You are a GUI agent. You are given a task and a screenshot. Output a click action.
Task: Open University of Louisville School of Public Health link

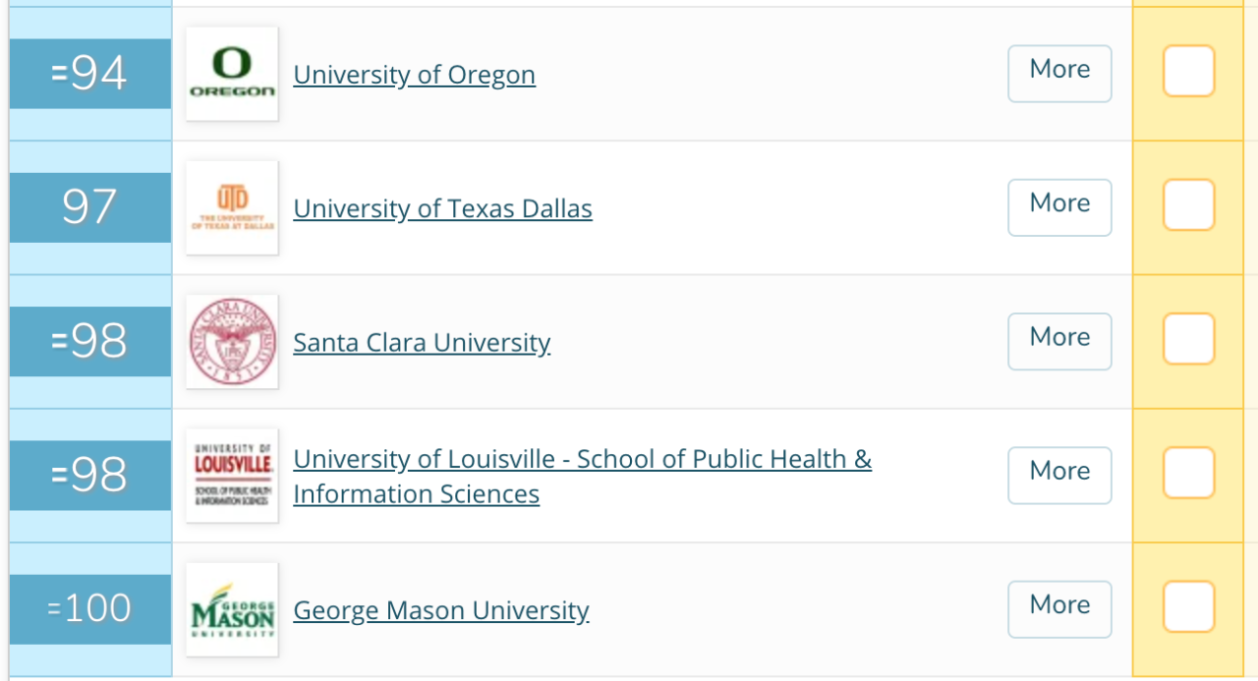click(582, 460)
